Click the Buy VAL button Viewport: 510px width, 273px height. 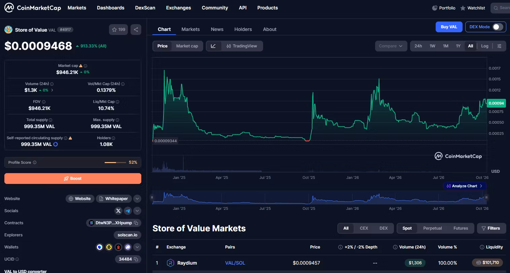(x=449, y=27)
